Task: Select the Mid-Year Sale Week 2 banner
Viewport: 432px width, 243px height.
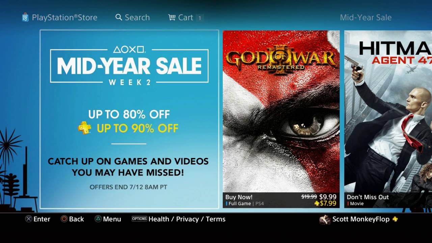Action: coord(129,119)
